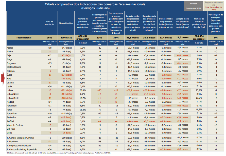This screenshot has height=156, width=226.
Task: Click the table title 'Tabela comparativa dos indicadores'
Action: click(x=95, y=4)
